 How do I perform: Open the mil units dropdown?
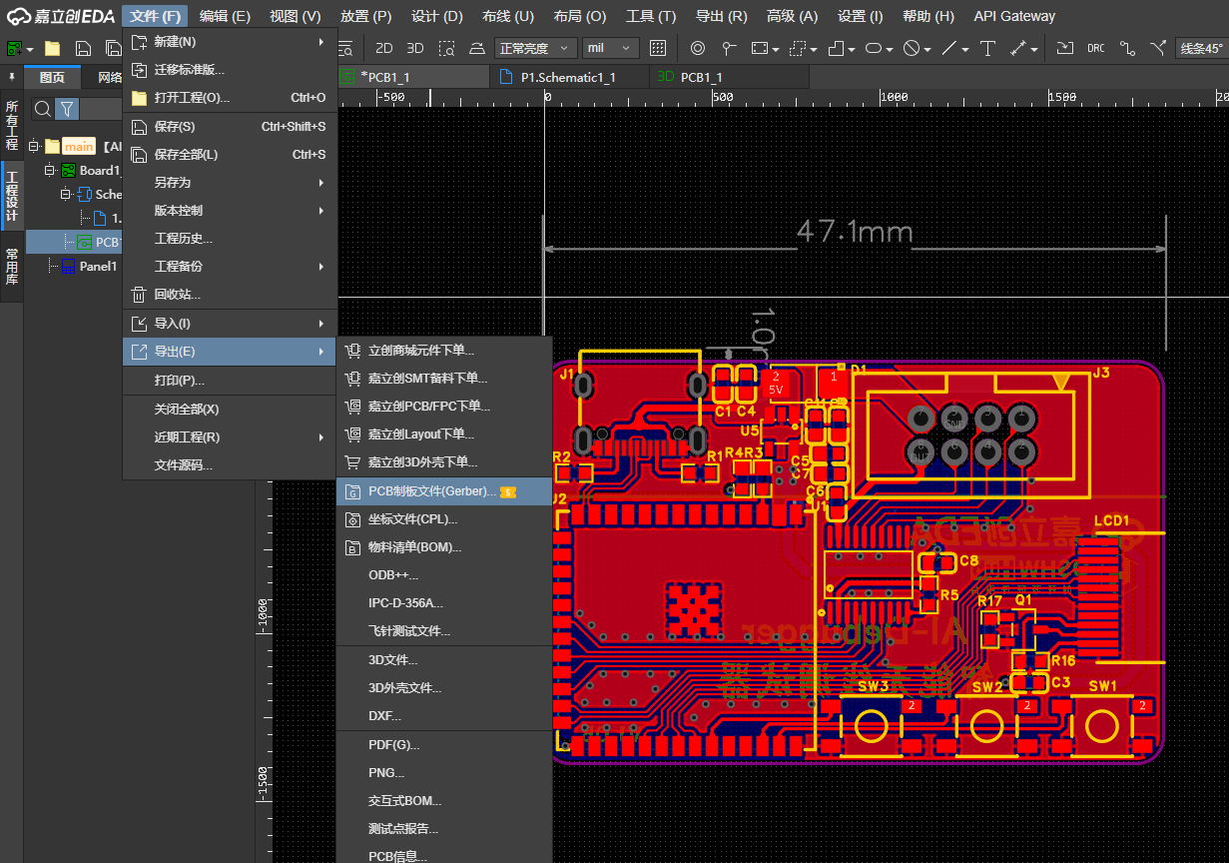(x=610, y=48)
